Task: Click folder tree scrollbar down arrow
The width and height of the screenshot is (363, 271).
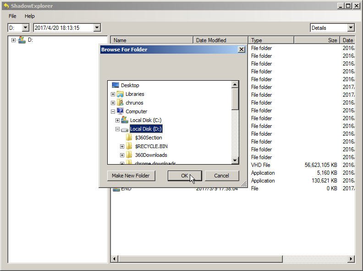Action: (x=235, y=160)
